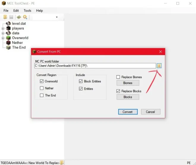The image size is (196, 165).
Task: Check the Nether convert region checkbox
Action: pos(42,88)
